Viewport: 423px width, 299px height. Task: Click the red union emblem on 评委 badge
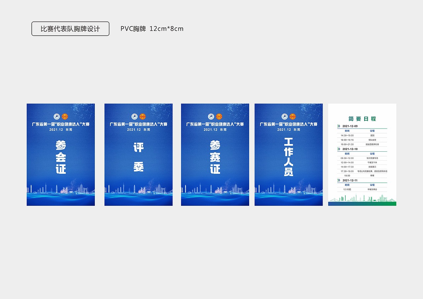[x=143, y=116]
